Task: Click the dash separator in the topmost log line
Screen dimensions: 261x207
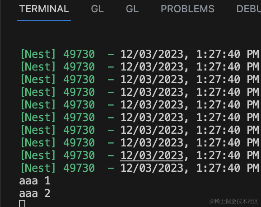Action: point(111,54)
